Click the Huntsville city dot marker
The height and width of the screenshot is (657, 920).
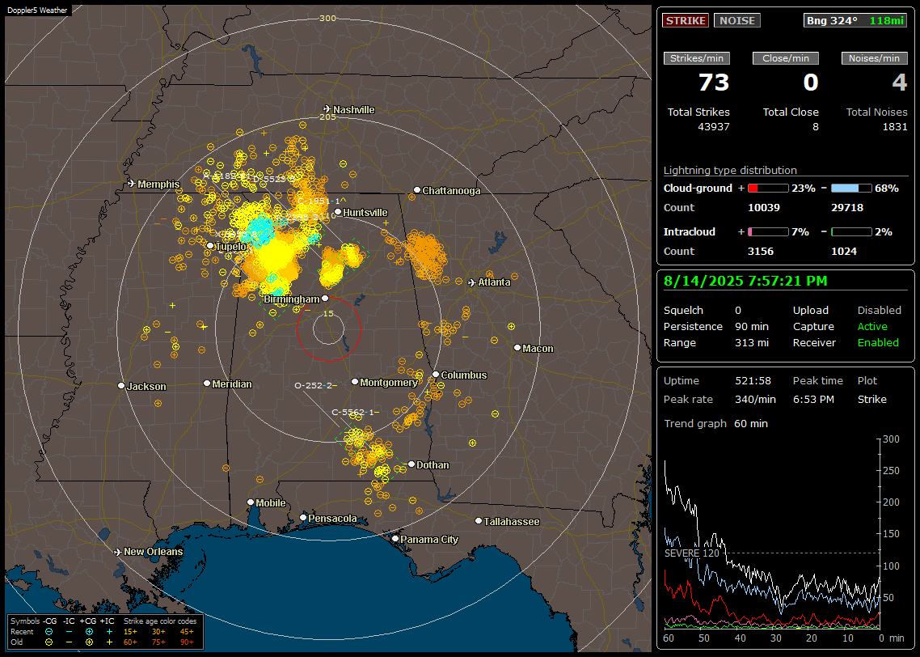click(338, 212)
